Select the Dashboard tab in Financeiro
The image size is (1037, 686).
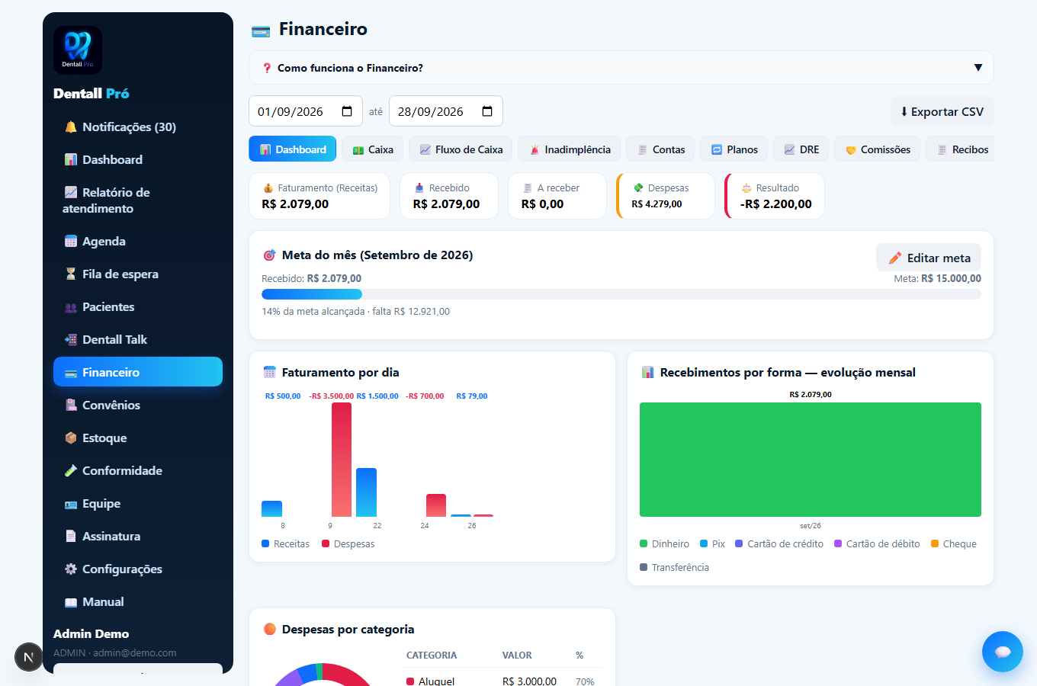(x=293, y=149)
